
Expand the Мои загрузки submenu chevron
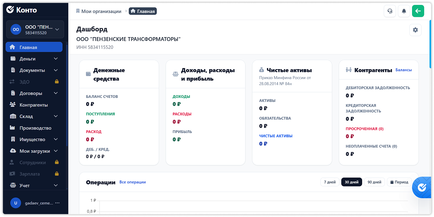56,151
